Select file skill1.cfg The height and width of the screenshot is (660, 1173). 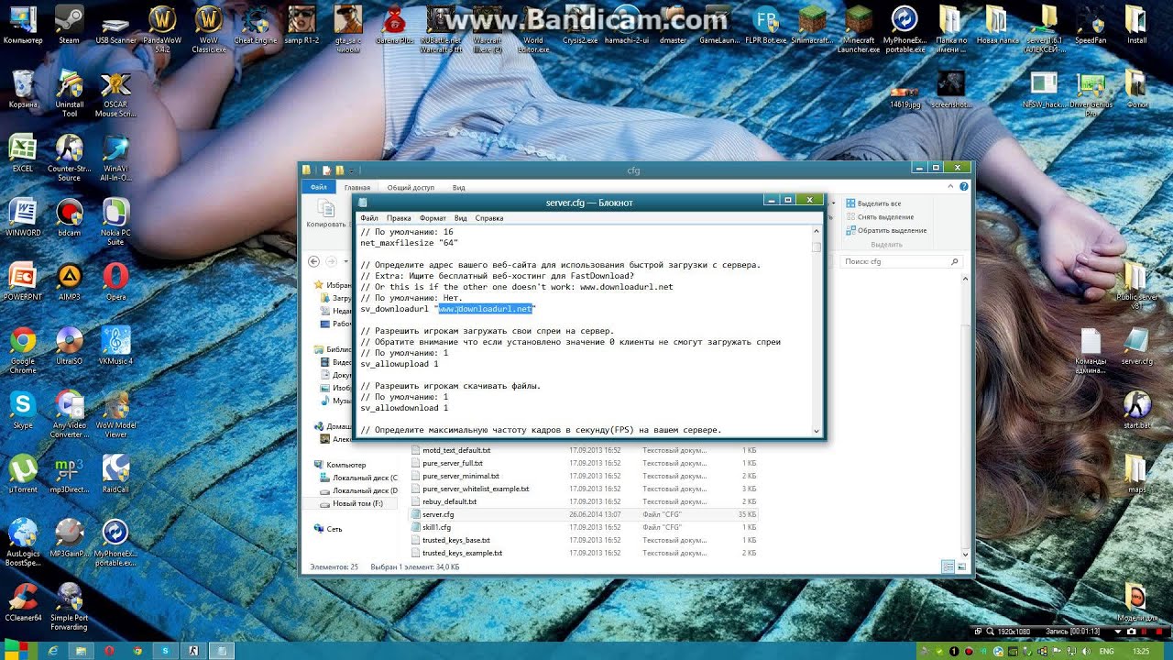point(436,527)
